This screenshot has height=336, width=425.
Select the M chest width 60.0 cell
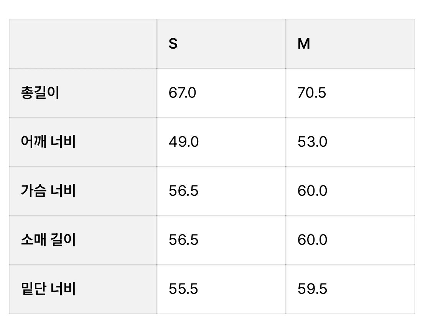pyautogui.click(x=350, y=191)
